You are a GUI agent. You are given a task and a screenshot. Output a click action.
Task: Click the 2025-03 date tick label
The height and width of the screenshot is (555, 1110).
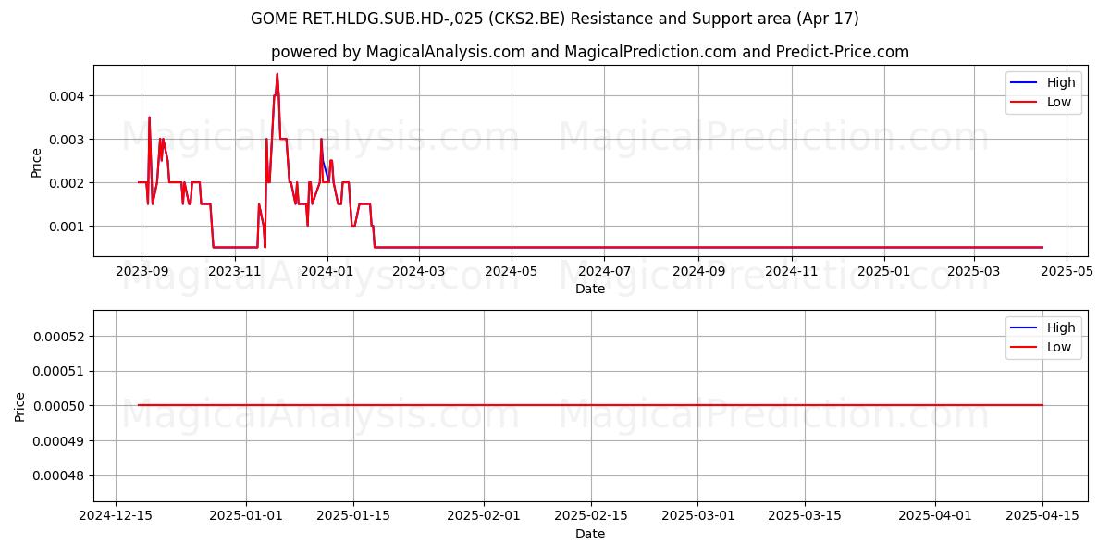pyautogui.click(x=973, y=272)
